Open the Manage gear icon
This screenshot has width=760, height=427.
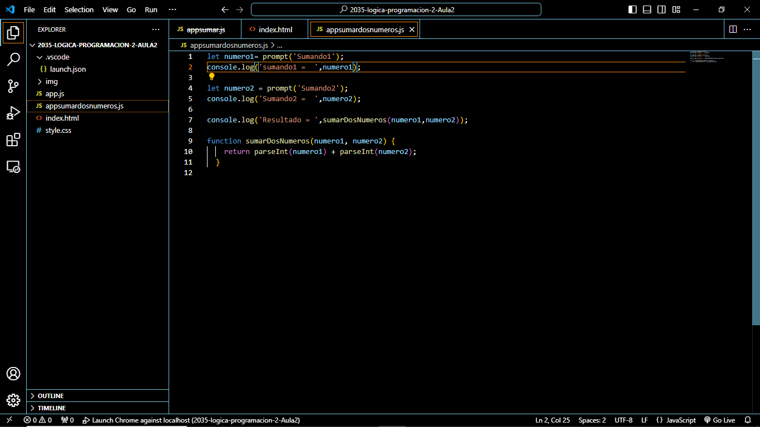(x=13, y=400)
